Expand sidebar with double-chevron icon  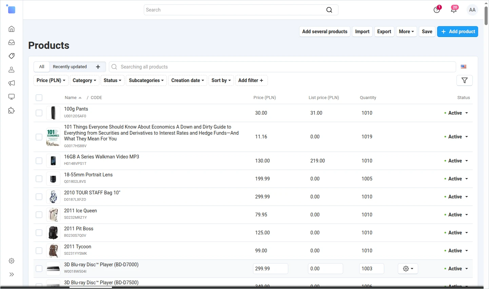[12, 274]
